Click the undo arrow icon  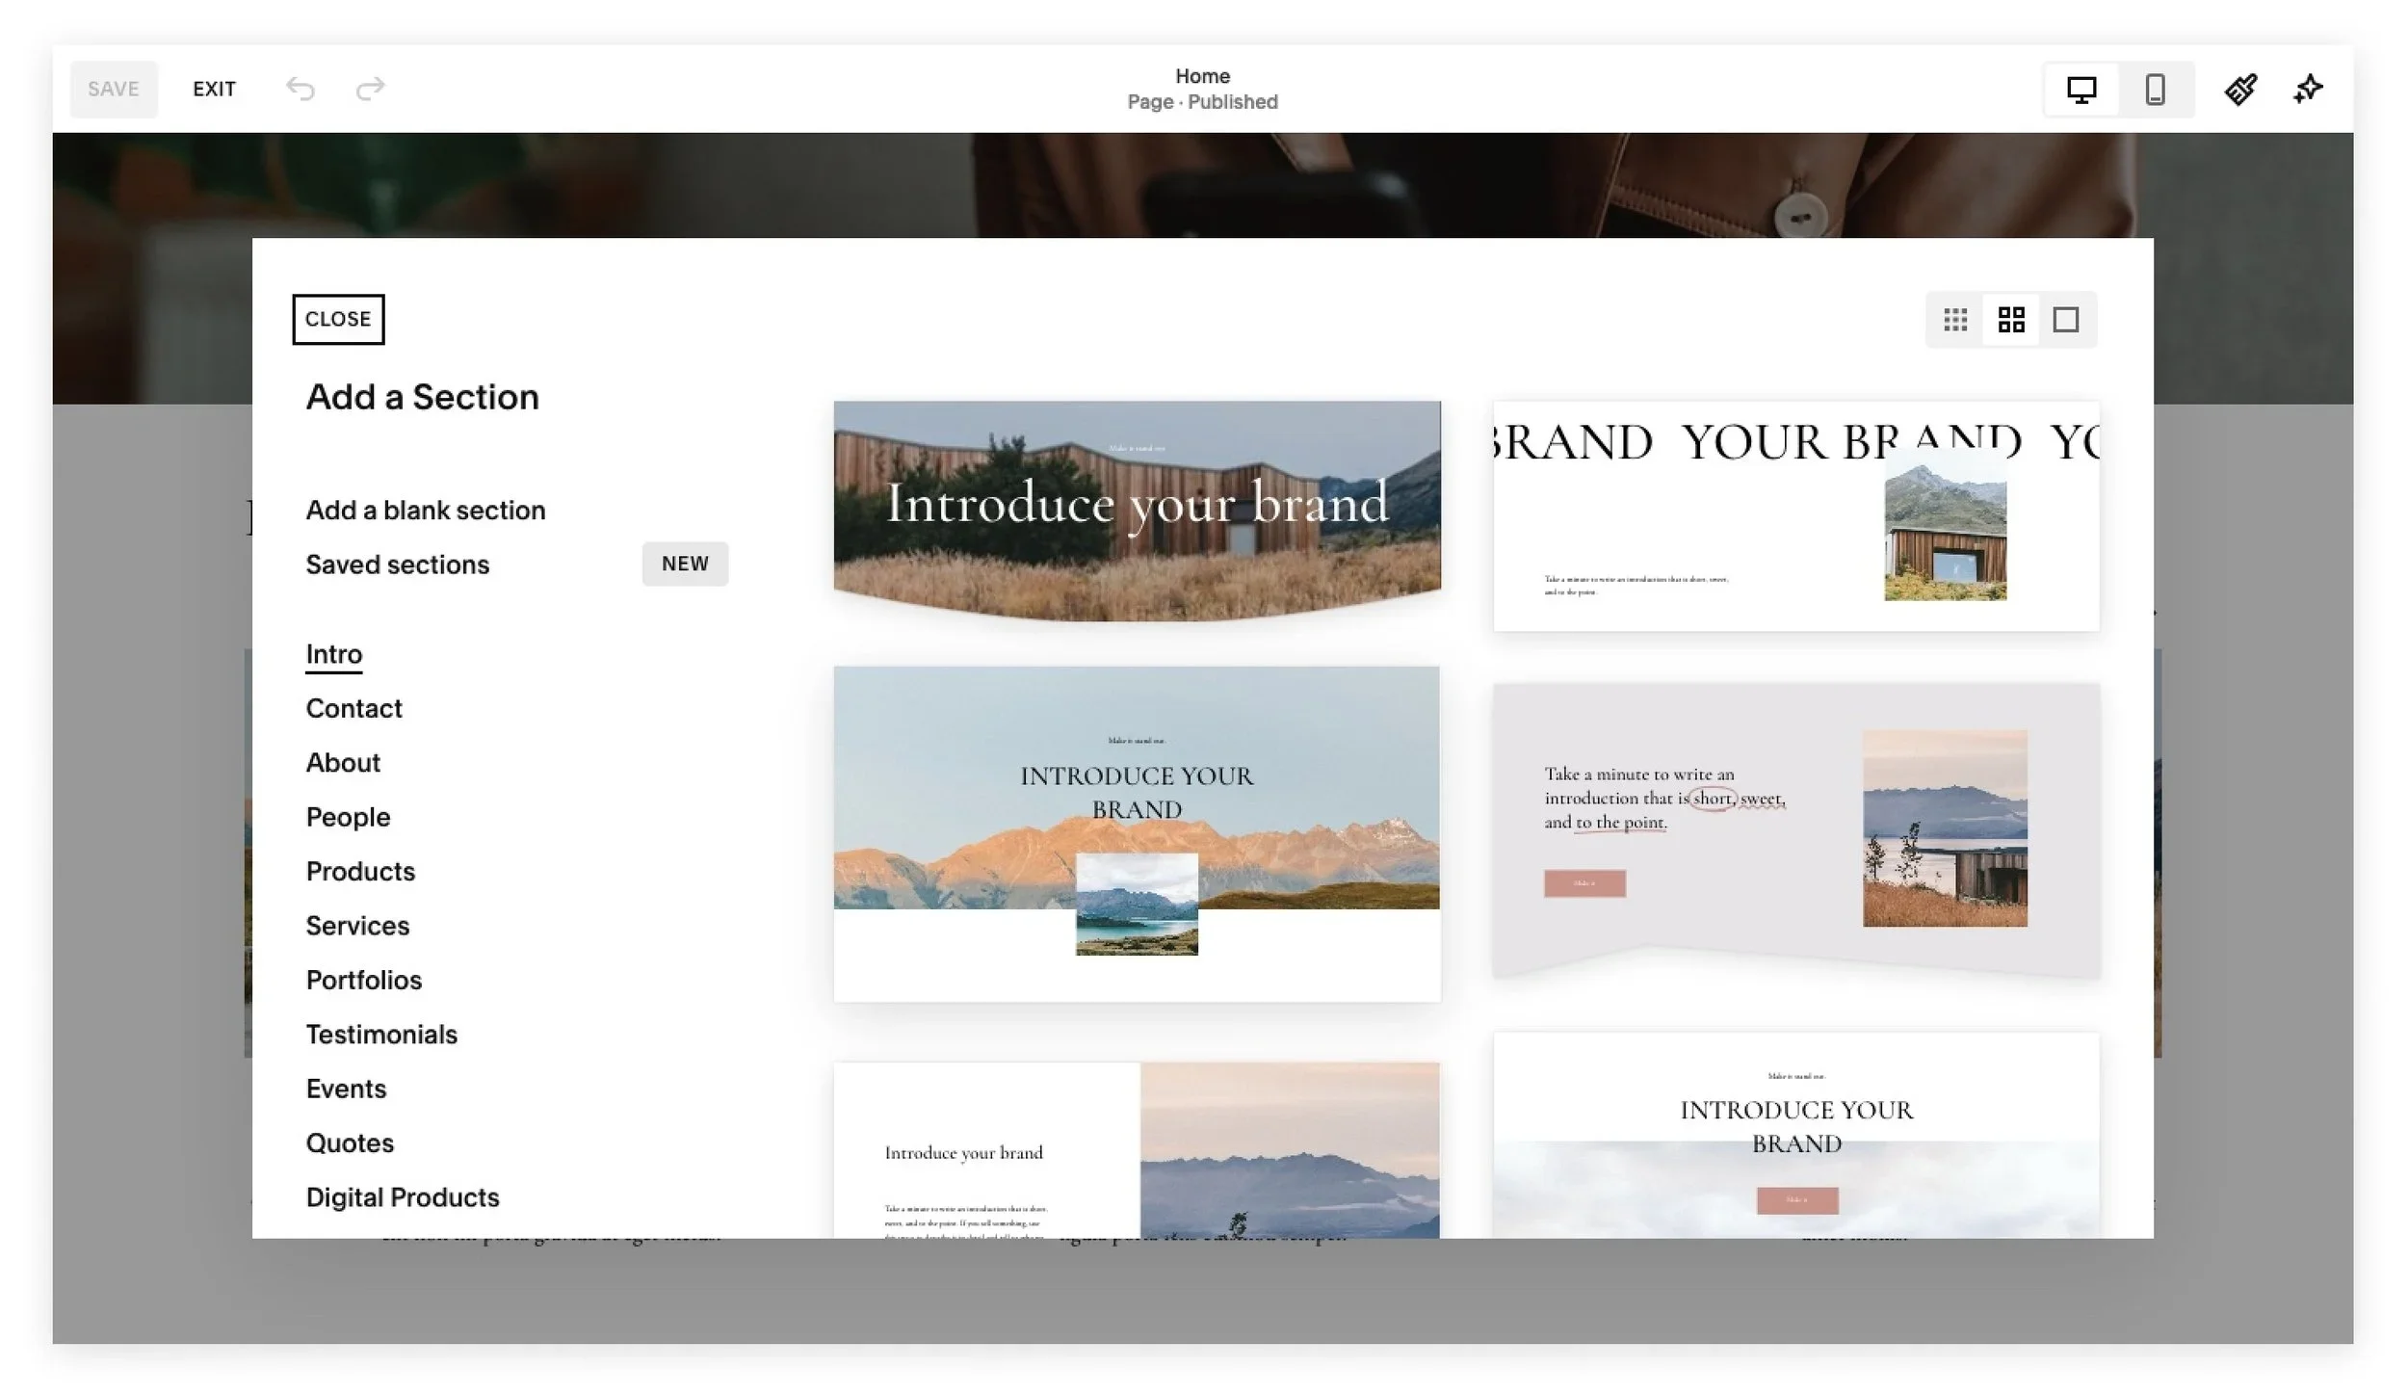point(301,89)
